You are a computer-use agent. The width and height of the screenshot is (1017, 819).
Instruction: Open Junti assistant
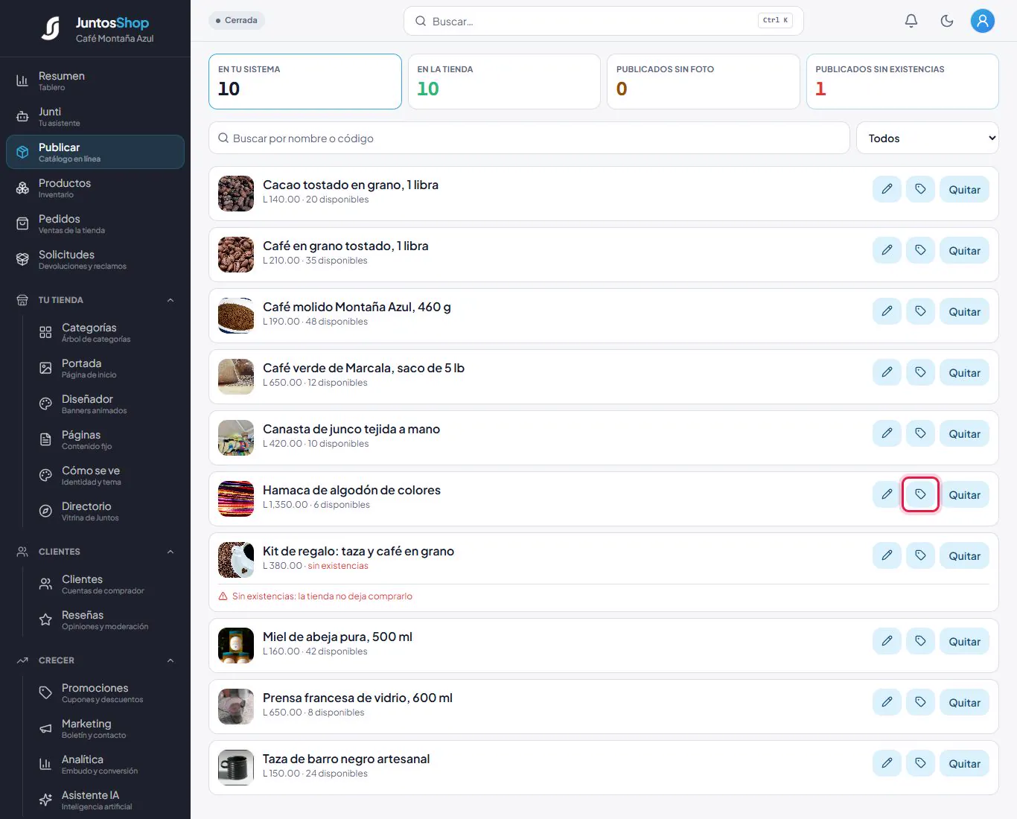pos(95,116)
